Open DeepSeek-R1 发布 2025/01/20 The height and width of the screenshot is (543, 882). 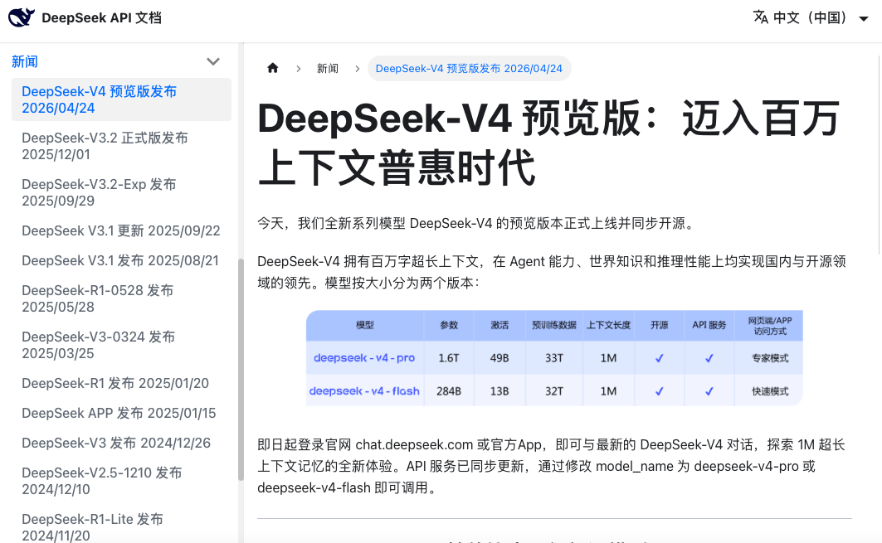point(115,383)
